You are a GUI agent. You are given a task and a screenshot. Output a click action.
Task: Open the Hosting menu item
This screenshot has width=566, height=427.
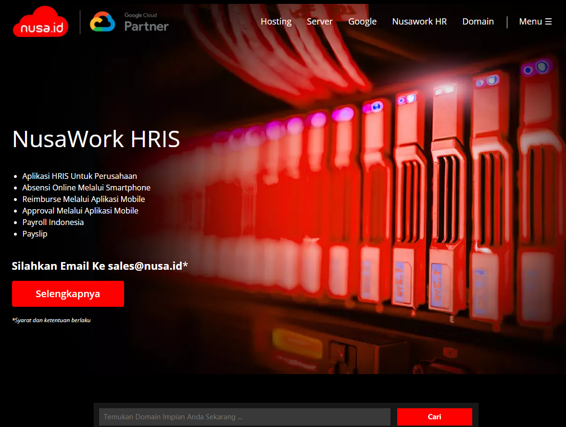pos(276,22)
